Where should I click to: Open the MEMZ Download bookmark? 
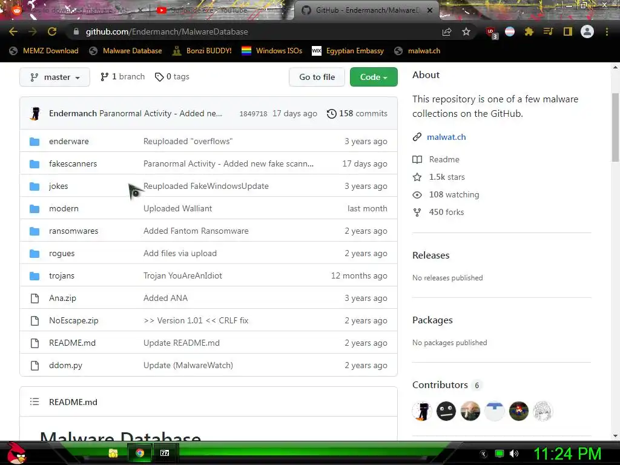coord(44,51)
